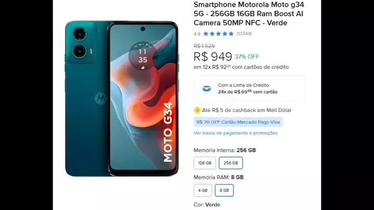This screenshot has height=210, width=374.
Task: Open the (13344) reviews count
Action: click(x=244, y=34)
